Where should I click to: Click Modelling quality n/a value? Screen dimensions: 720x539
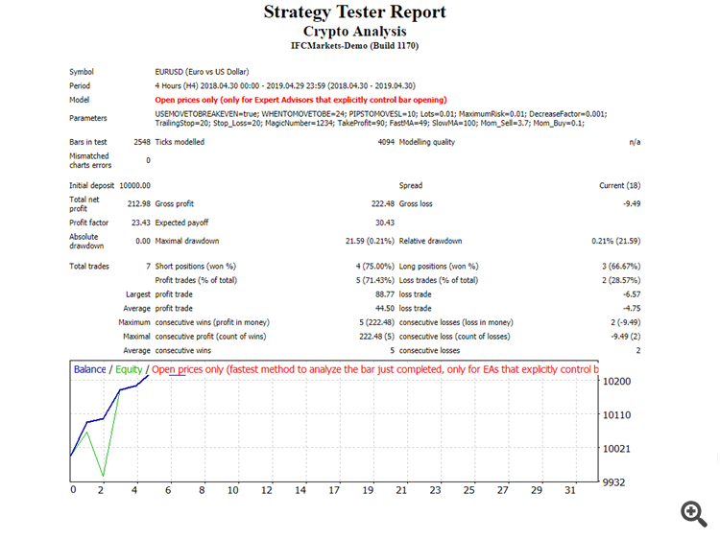635,142
